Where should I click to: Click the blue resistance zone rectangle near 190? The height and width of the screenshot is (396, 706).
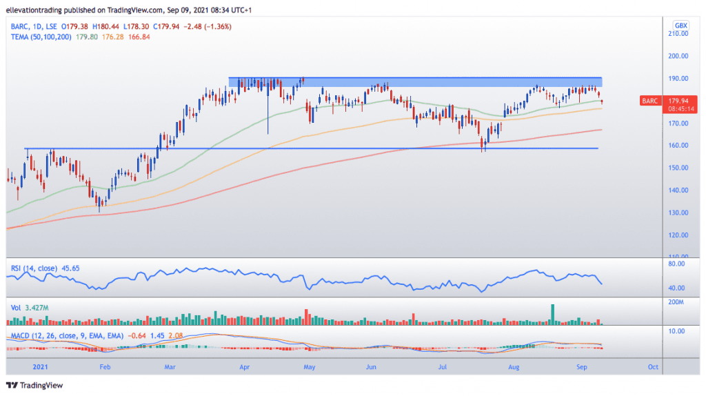pos(414,82)
